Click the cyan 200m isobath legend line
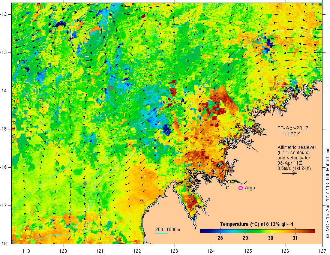This screenshot has height=255, width=330. click(162, 233)
